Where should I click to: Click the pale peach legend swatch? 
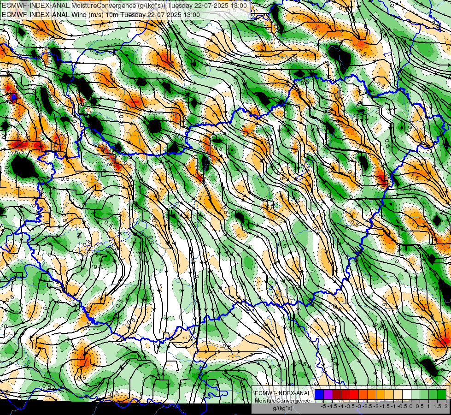click(398, 394)
